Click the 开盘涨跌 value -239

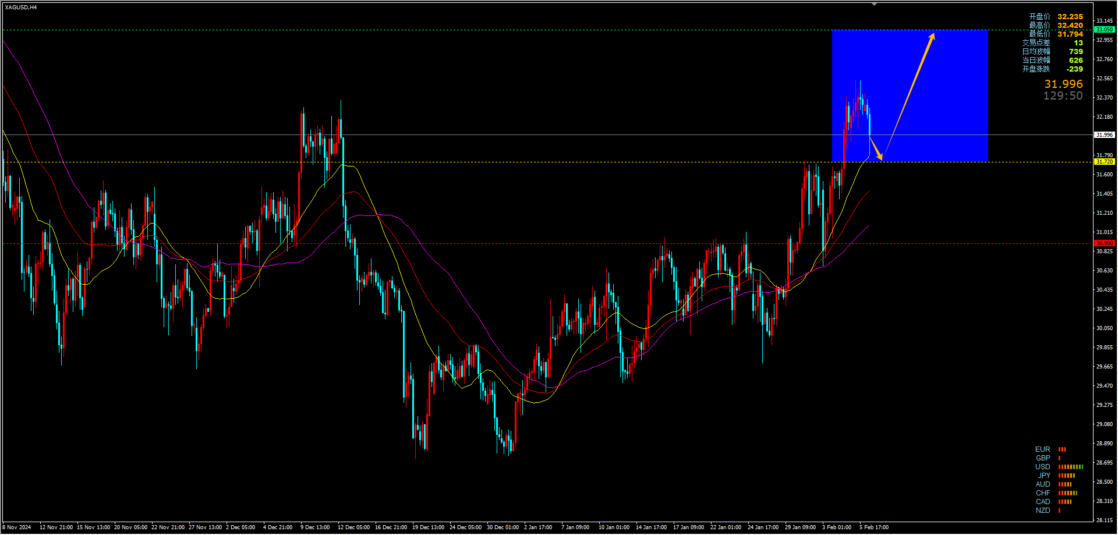[x=1075, y=69]
